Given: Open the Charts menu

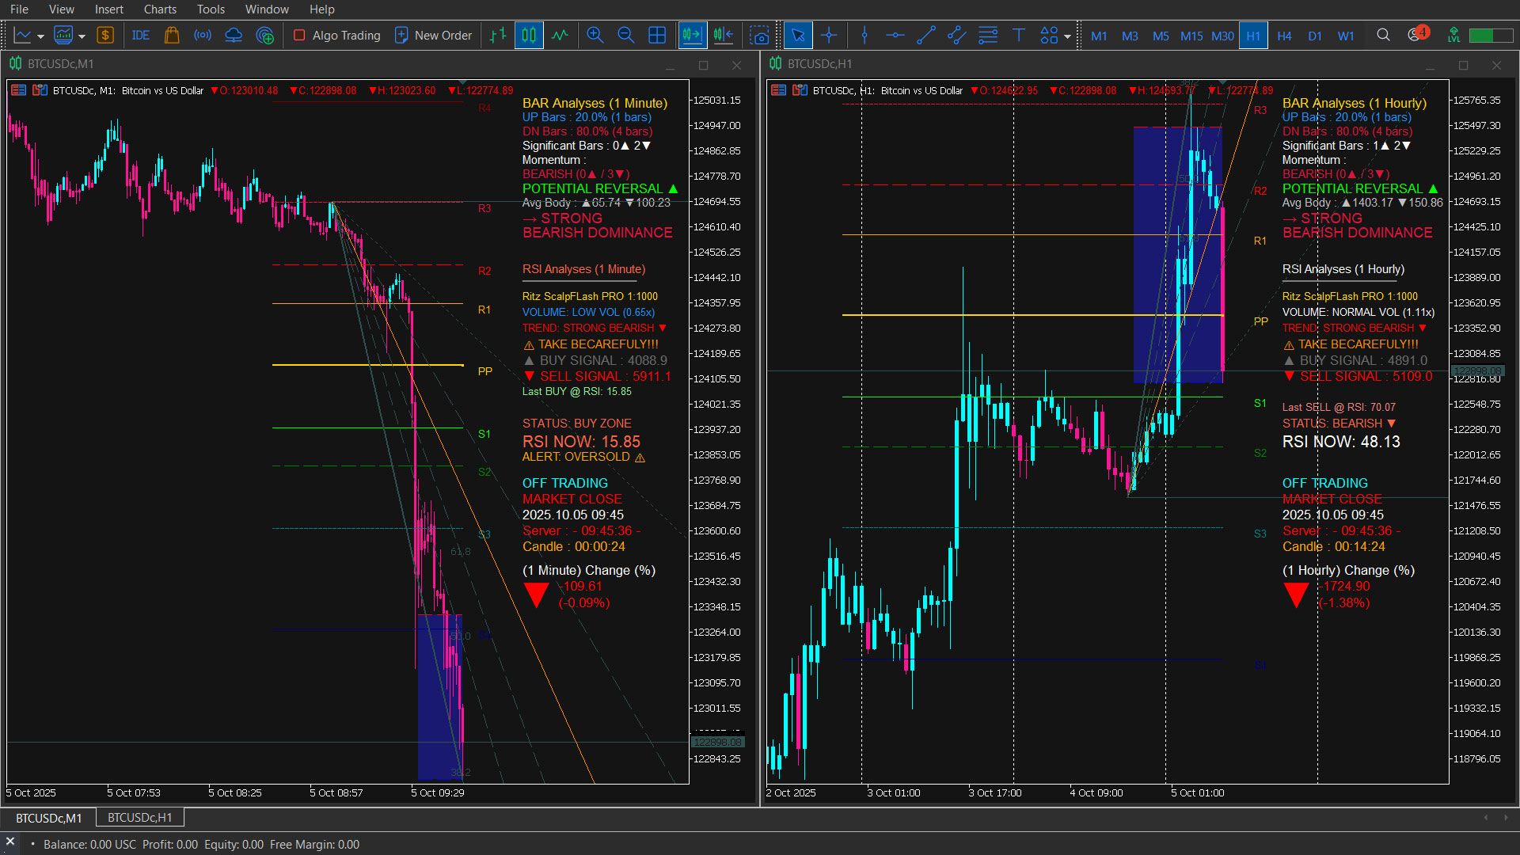Looking at the screenshot, I should (160, 9).
